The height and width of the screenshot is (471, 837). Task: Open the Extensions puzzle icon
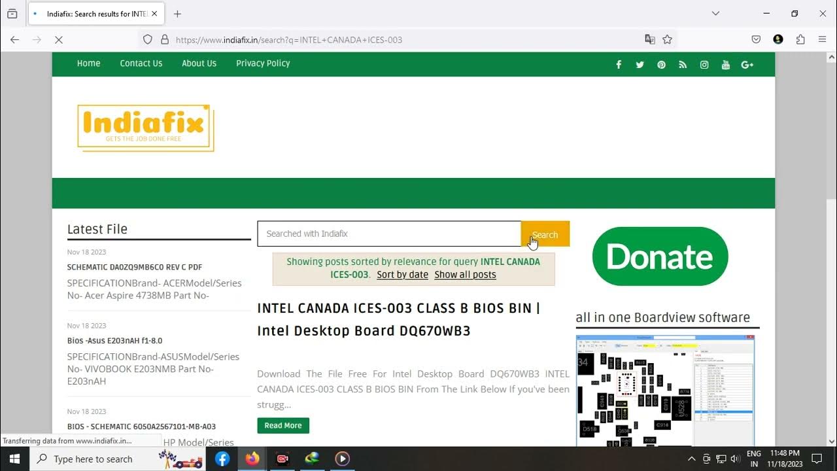800,39
